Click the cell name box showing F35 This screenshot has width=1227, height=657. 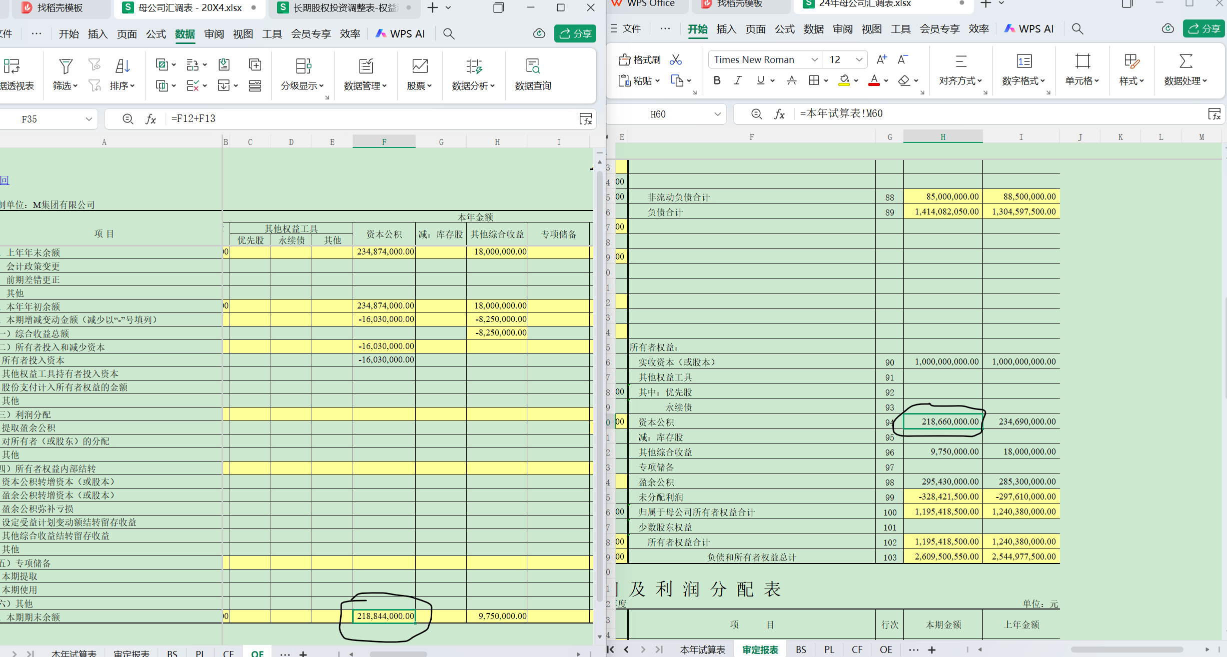click(29, 119)
